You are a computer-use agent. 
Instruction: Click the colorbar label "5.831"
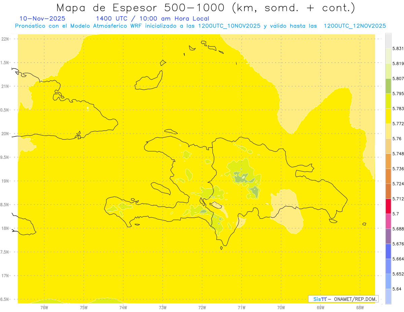pos(398,48)
